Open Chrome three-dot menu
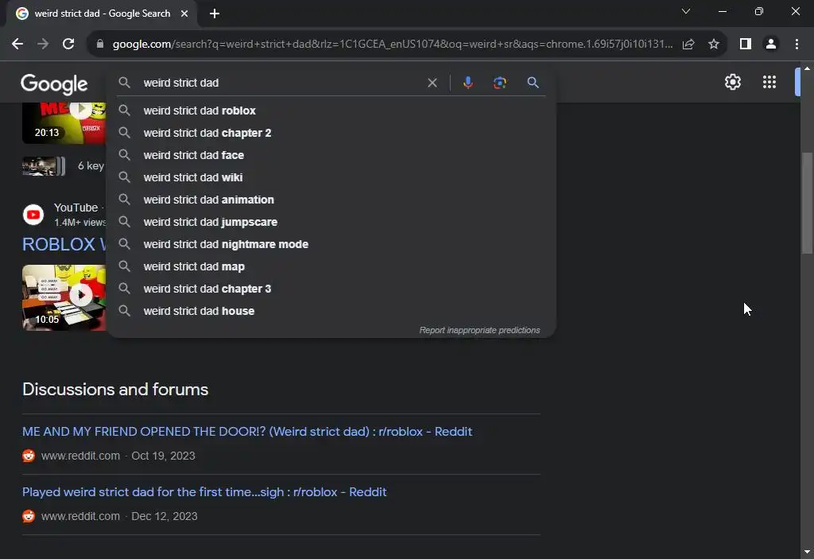Viewport: 814px width, 559px height. [797, 45]
